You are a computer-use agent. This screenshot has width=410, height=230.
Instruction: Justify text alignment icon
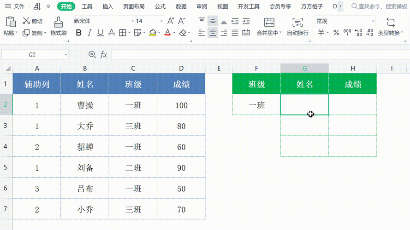pos(235,33)
